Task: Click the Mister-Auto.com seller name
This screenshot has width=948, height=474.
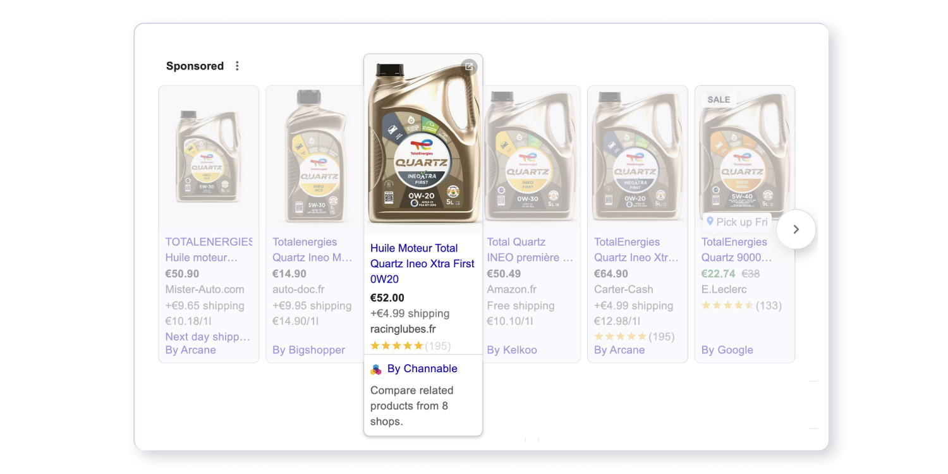Action: pyautogui.click(x=205, y=289)
